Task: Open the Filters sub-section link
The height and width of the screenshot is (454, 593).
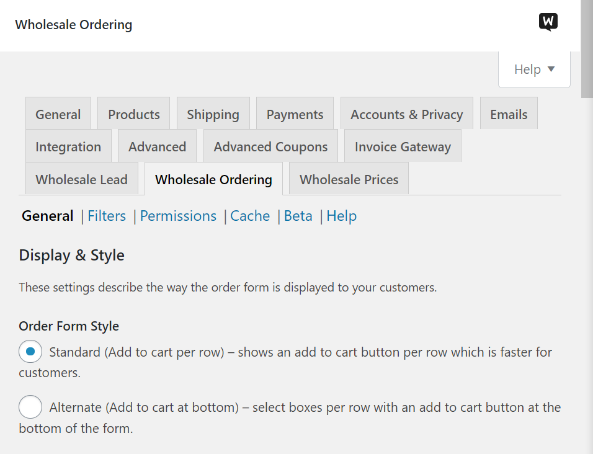Action: click(x=107, y=216)
